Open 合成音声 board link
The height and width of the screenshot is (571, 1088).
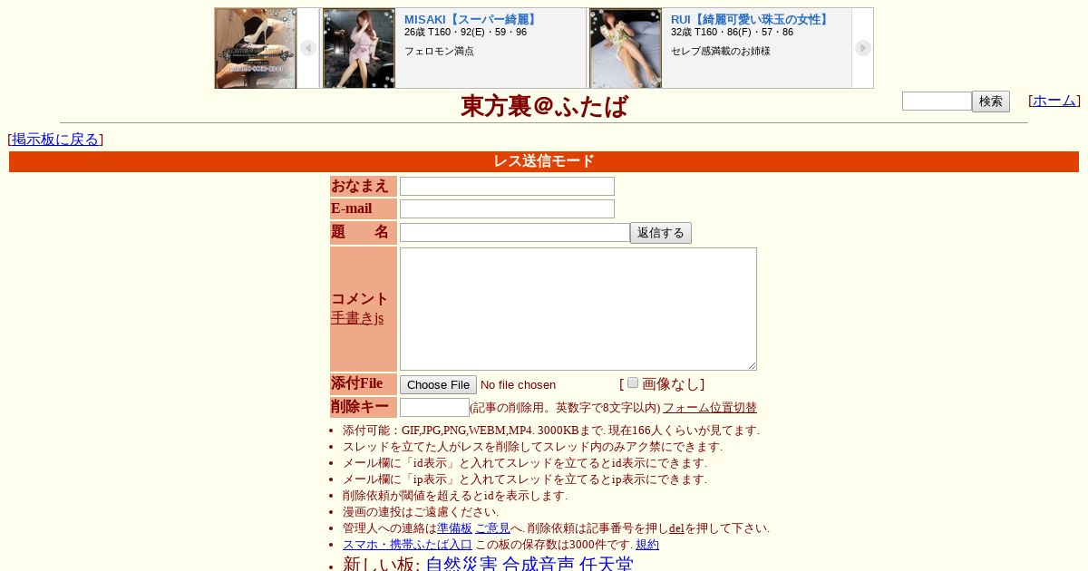point(539,565)
